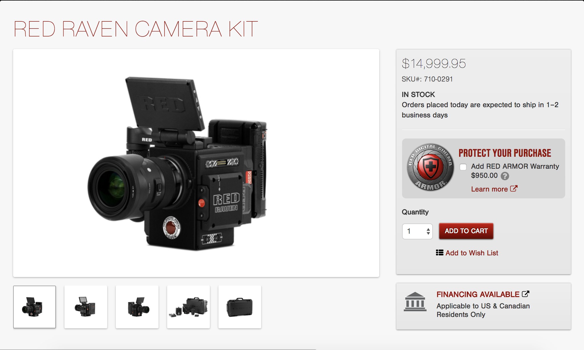Image resolution: width=584 pixels, height=350 pixels.
Task: Click the bank building financing icon
Action: [415, 302]
